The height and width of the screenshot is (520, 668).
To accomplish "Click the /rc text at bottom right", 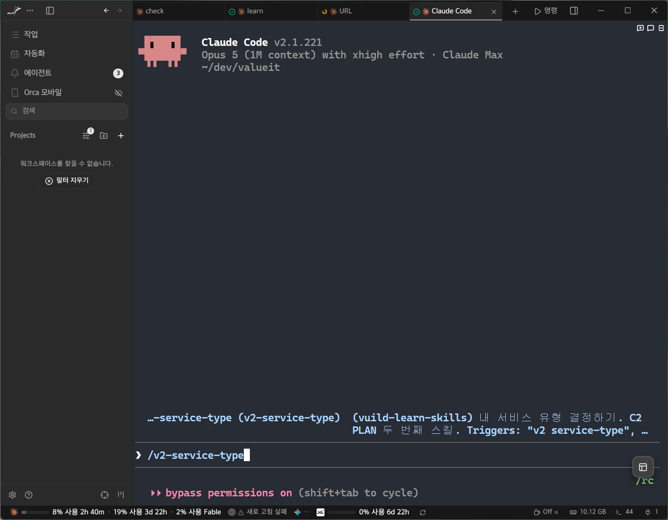I will pyautogui.click(x=645, y=481).
